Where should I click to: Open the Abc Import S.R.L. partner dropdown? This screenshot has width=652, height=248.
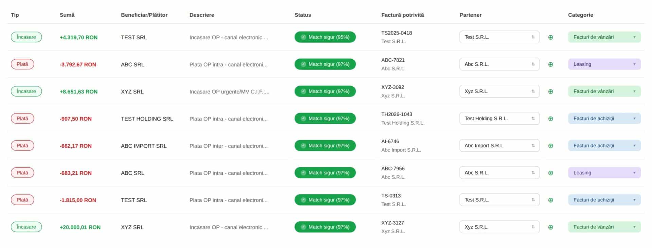[499, 145]
